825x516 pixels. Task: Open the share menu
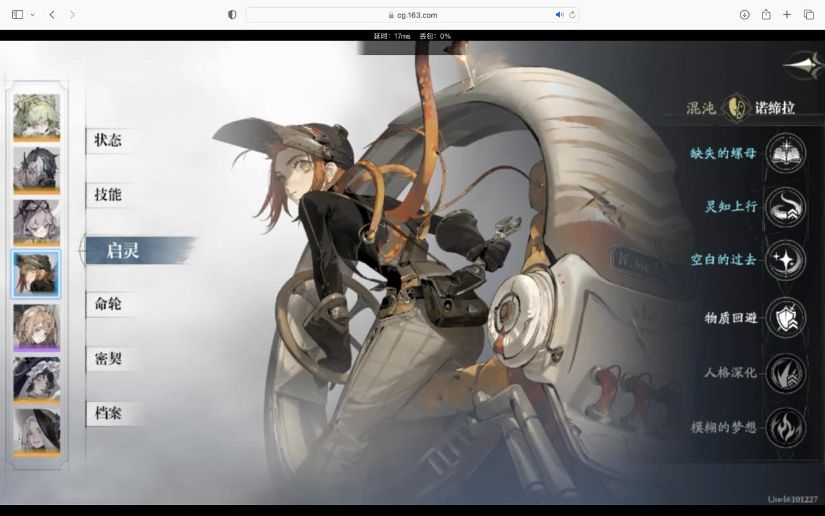click(x=766, y=14)
